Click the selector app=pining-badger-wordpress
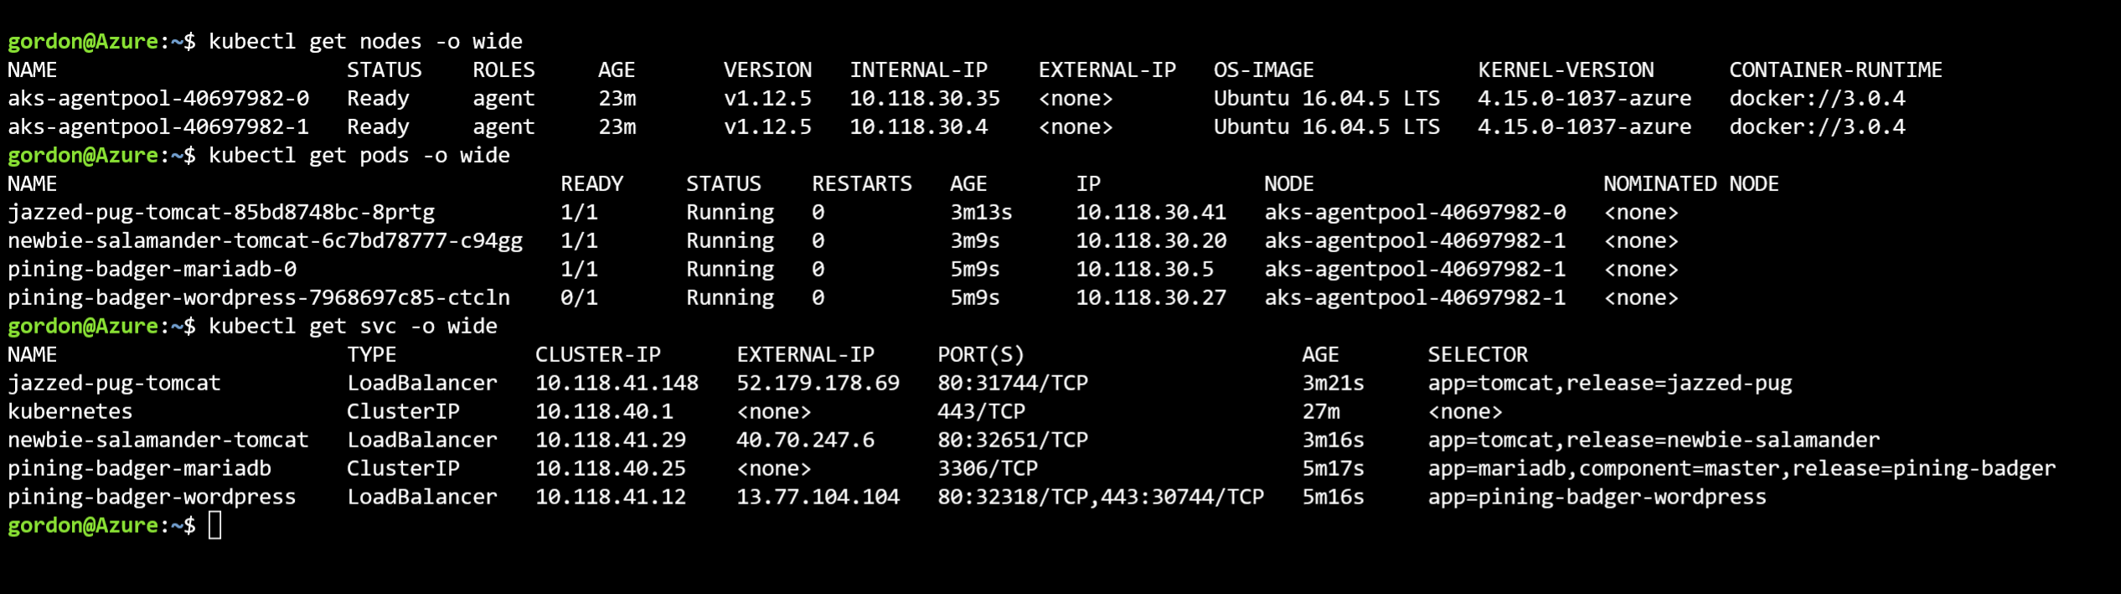This screenshot has width=2121, height=594. (1597, 497)
